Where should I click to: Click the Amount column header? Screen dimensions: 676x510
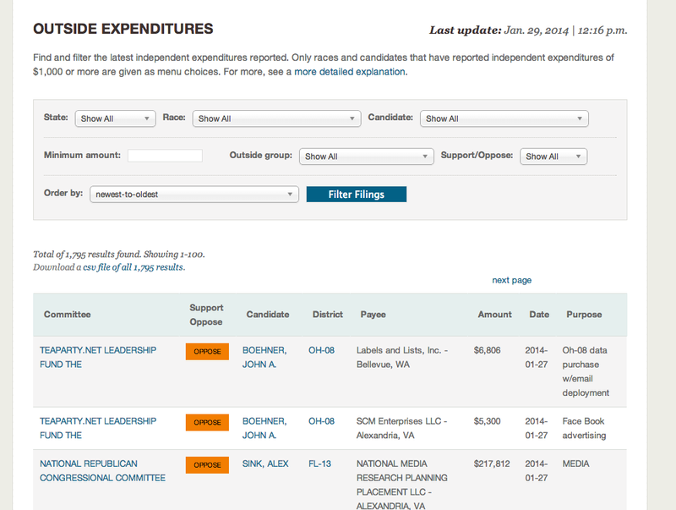click(x=494, y=315)
